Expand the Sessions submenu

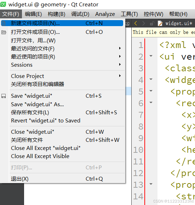(x=62, y=65)
